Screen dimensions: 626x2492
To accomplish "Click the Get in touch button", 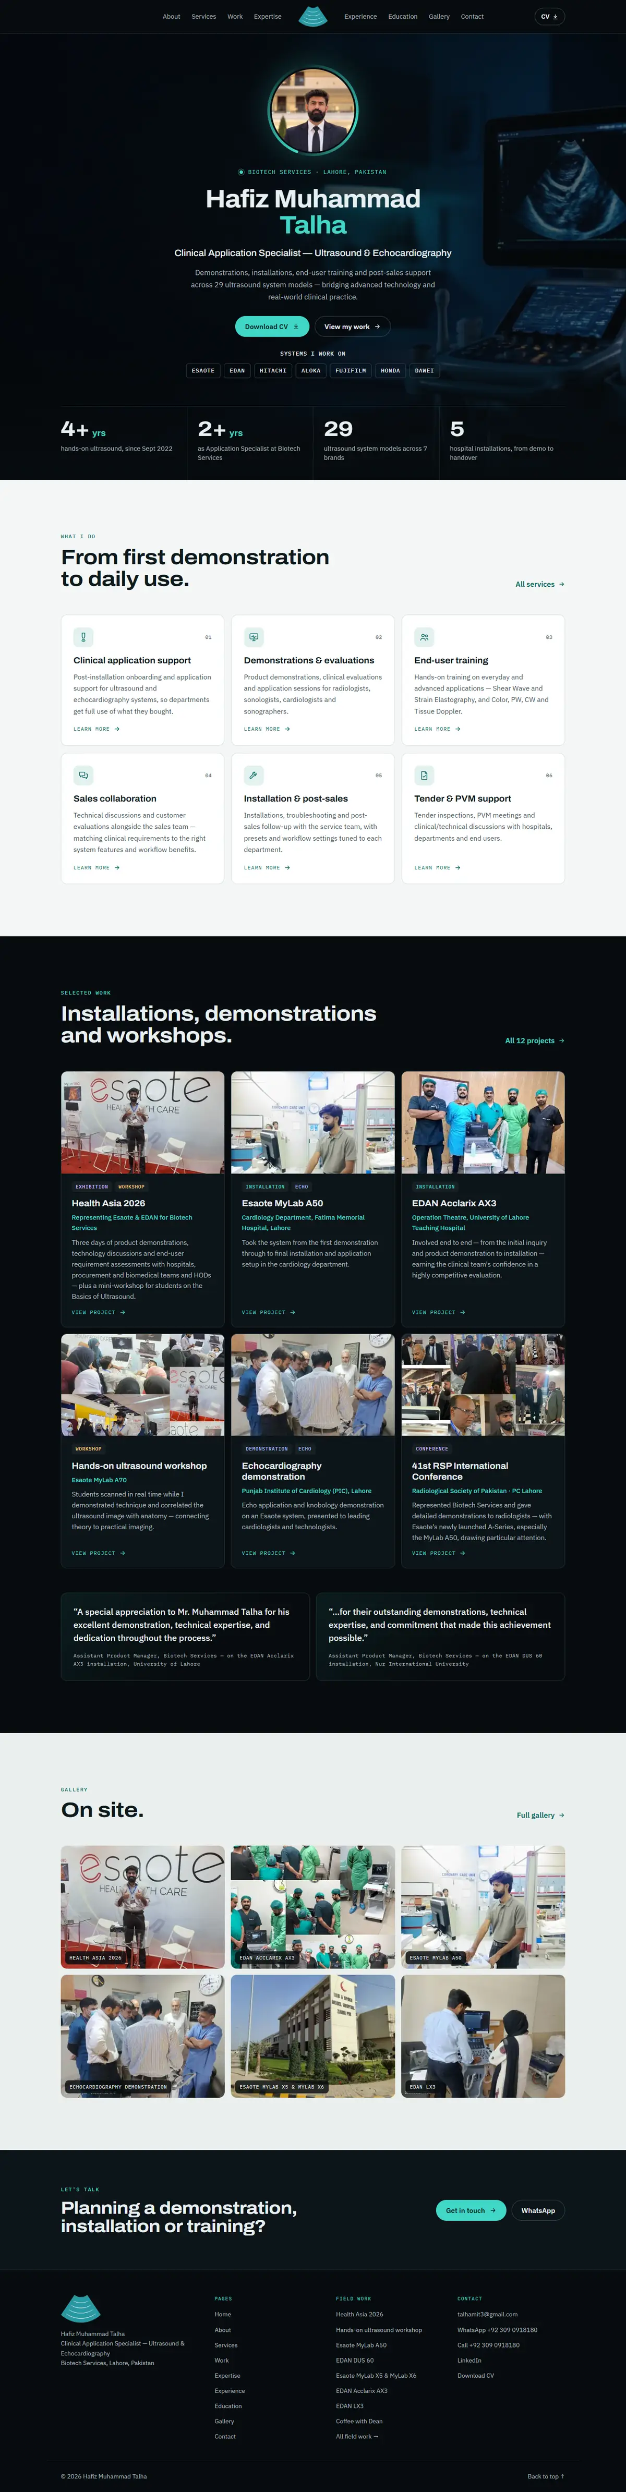I will click(470, 2209).
